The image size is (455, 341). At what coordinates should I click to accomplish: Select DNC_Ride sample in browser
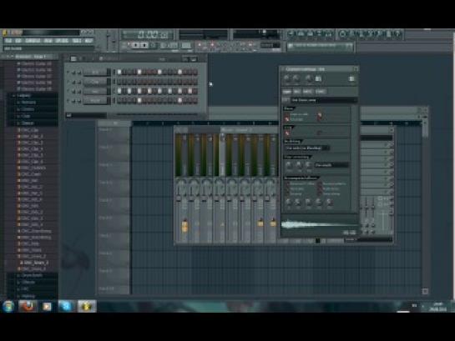pyautogui.click(x=29, y=243)
